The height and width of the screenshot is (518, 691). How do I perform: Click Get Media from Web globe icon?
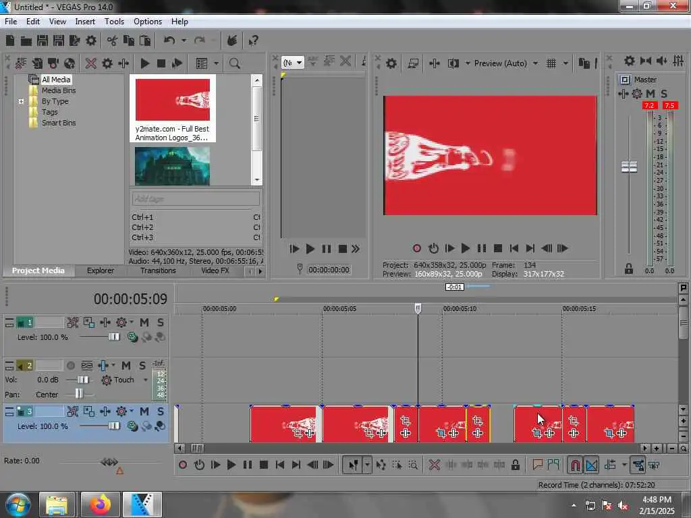[70, 63]
